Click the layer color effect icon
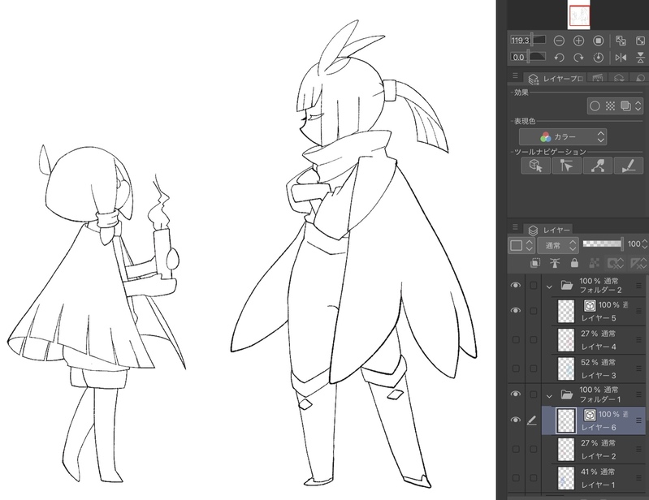This screenshot has width=649, height=500. (625, 106)
